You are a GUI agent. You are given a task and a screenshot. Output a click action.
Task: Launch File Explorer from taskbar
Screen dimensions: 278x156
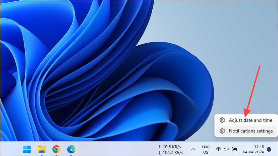[42, 149]
